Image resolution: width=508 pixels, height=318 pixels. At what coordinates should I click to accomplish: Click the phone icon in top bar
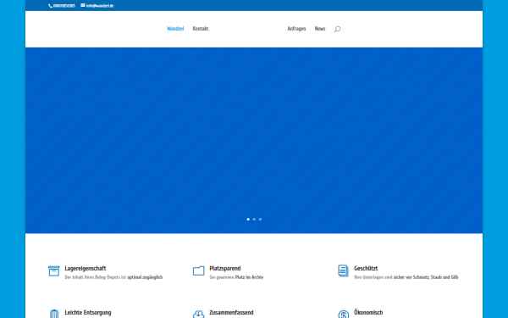pos(50,6)
